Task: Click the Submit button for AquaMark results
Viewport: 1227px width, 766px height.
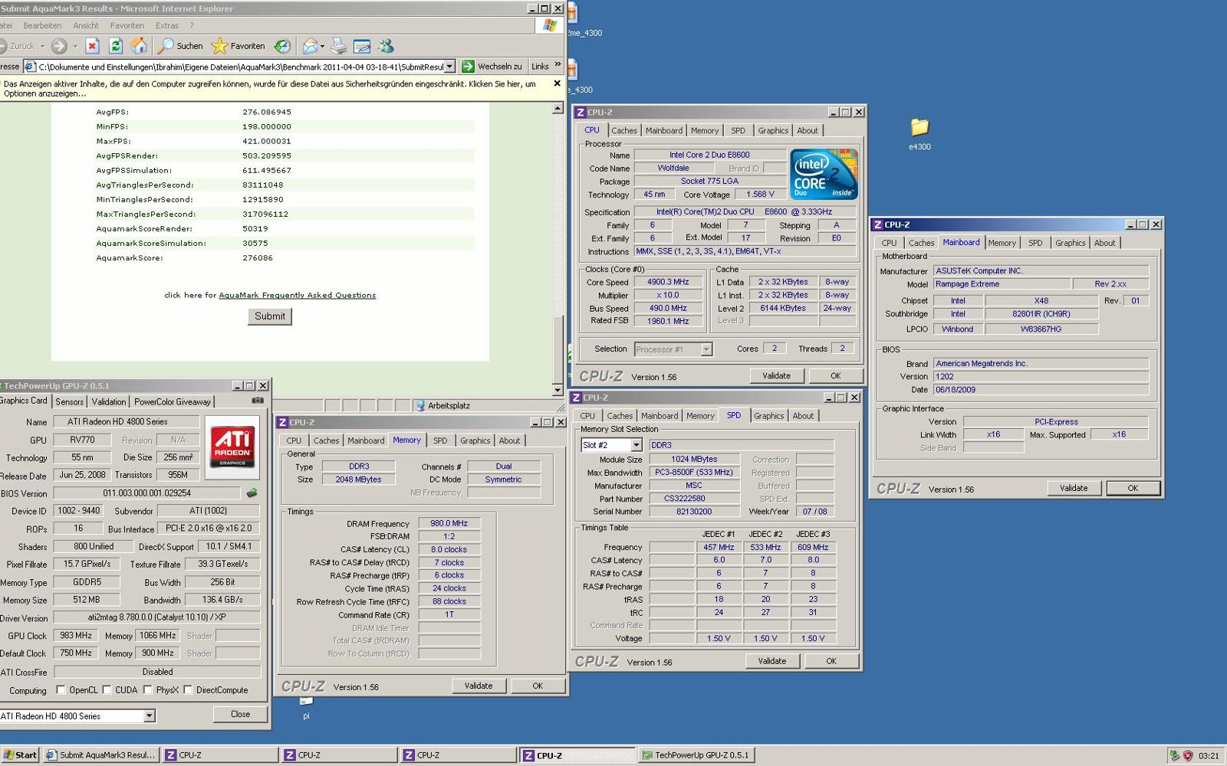Action: click(270, 316)
